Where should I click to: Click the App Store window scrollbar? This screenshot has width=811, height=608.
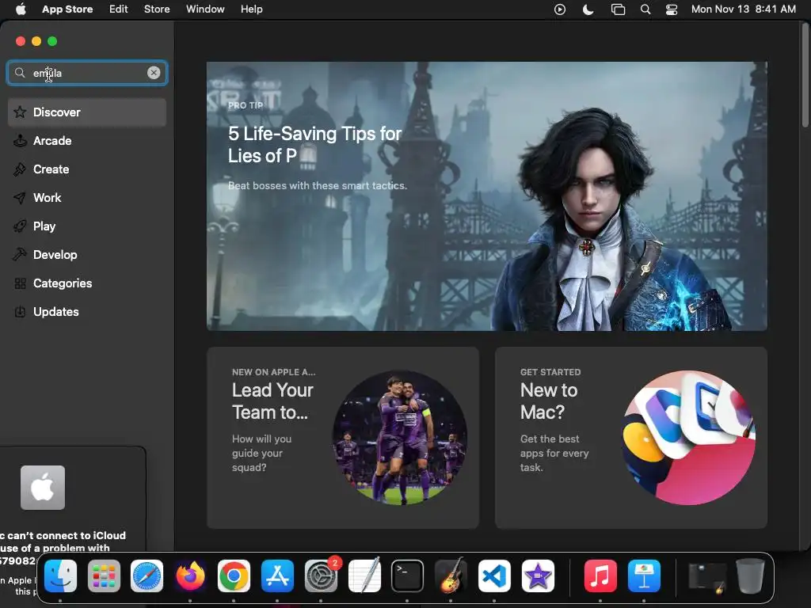coord(805,75)
